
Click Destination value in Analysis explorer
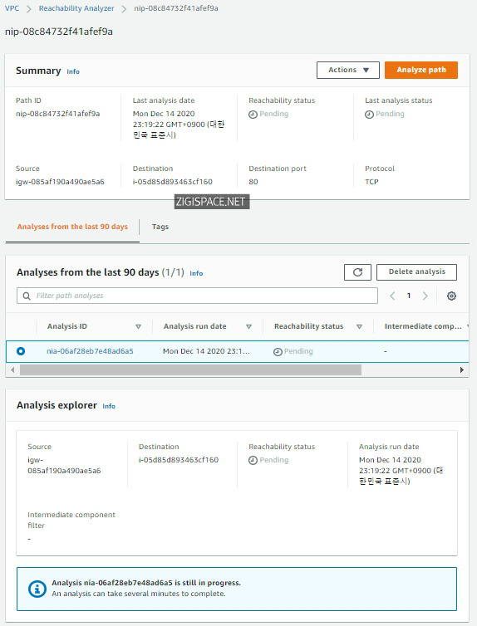pos(179,460)
